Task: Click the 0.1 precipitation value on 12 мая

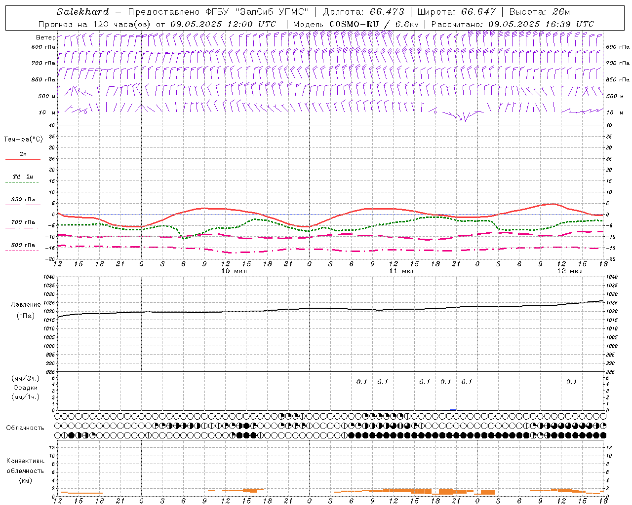Action: 571,382
